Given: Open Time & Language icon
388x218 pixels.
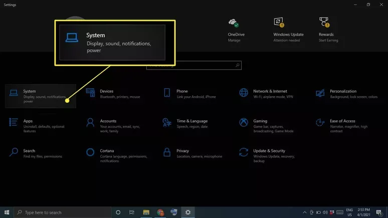Looking at the screenshot, I should click(x=167, y=122).
